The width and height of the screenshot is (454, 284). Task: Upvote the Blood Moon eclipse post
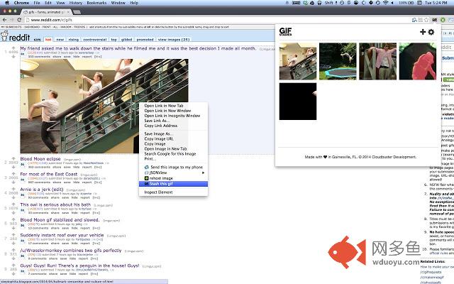(13, 158)
